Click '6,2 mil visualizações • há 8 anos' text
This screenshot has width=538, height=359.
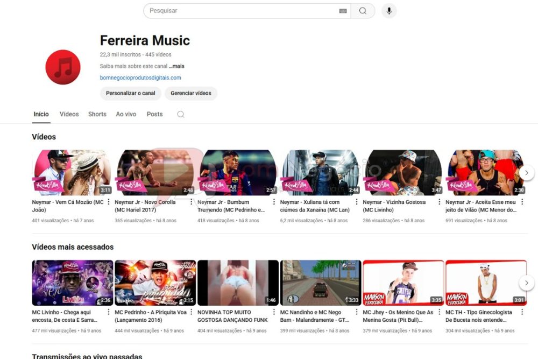[x=314, y=221]
